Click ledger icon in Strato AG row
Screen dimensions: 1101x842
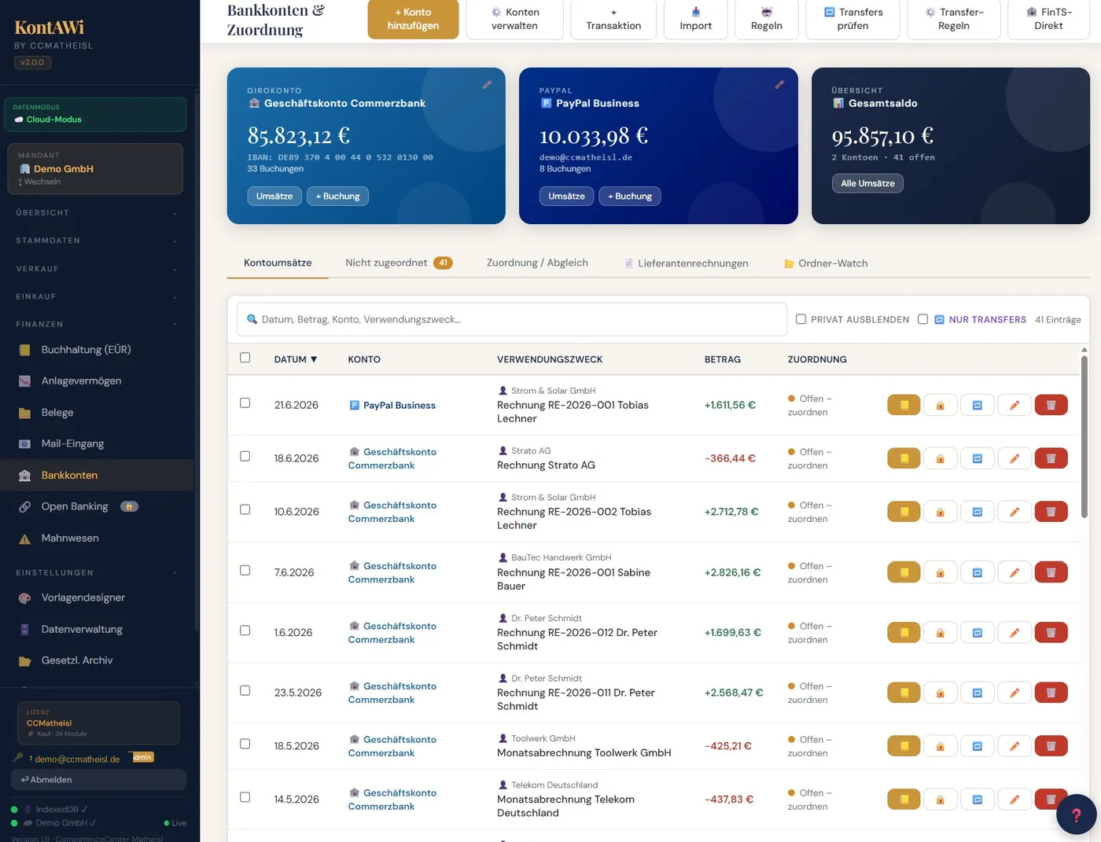point(904,458)
